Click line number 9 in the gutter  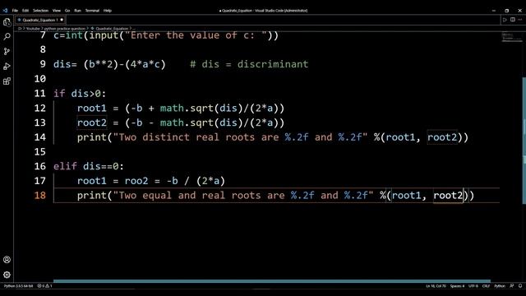tap(43, 64)
